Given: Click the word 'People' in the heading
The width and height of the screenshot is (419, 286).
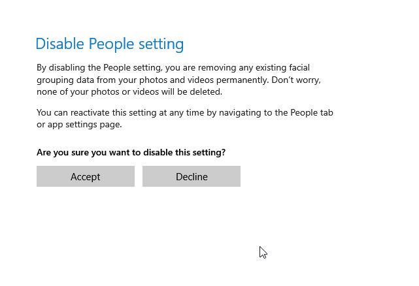Looking at the screenshot, I should 111,44.
